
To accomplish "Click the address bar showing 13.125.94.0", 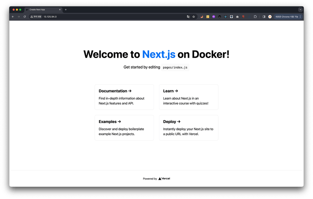I will [102, 17].
